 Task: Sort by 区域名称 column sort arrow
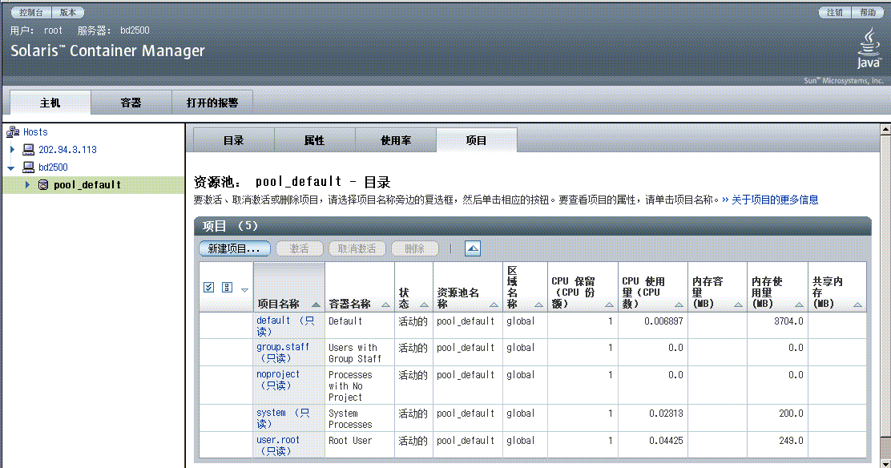pyautogui.click(x=538, y=305)
